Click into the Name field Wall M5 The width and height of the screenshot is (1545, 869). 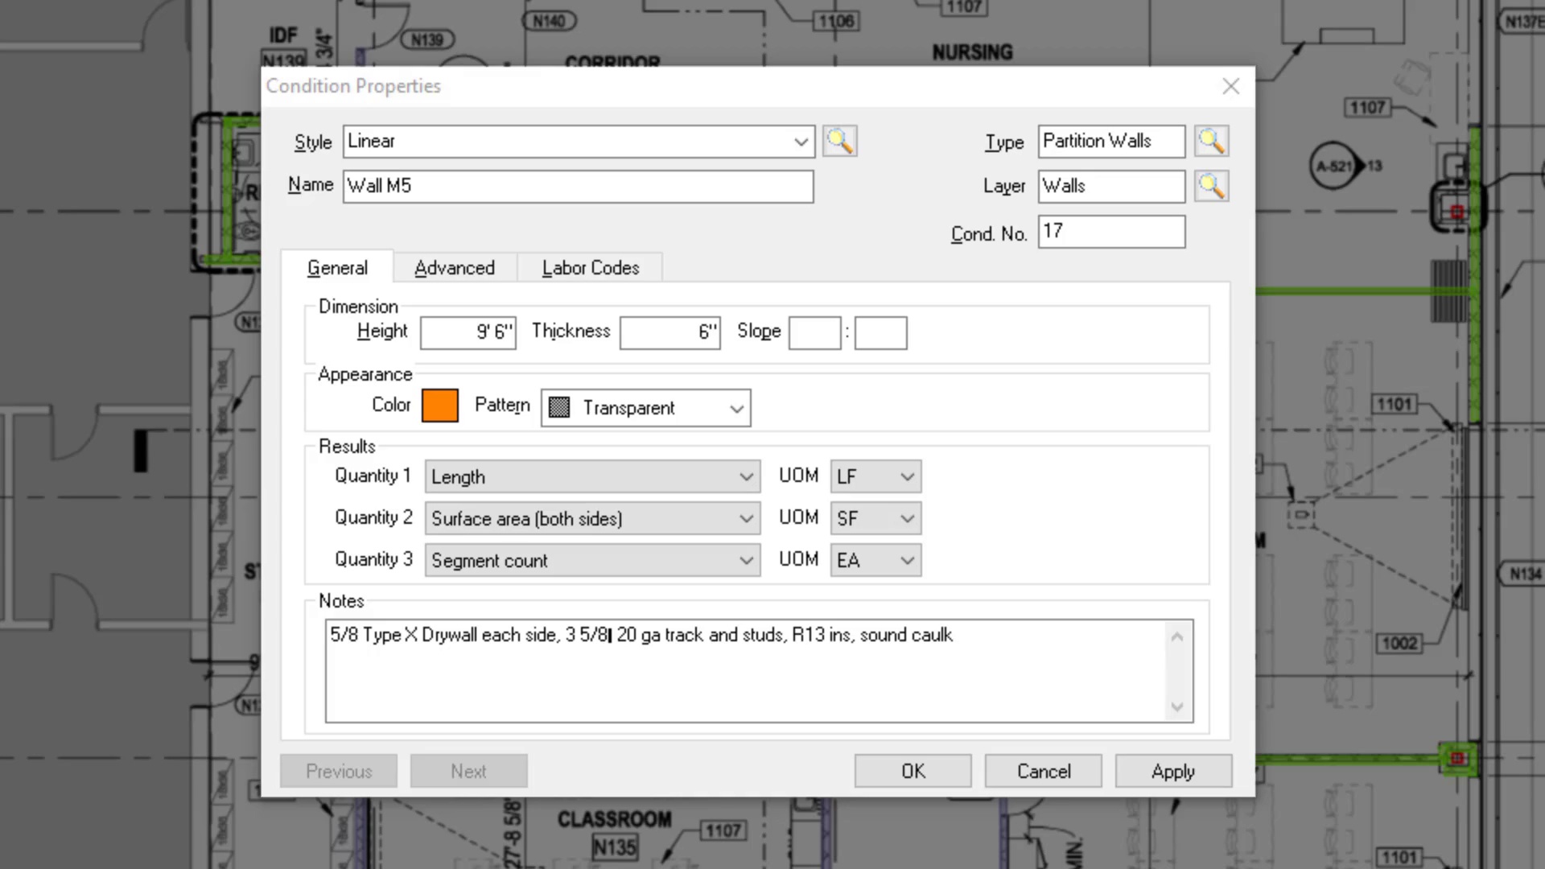coord(578,187)
